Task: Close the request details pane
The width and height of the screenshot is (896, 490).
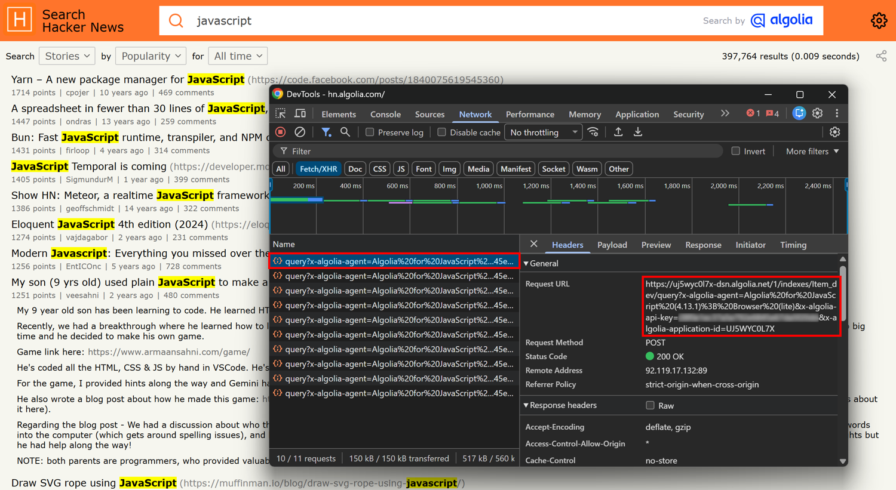Action: coord(533,244)
